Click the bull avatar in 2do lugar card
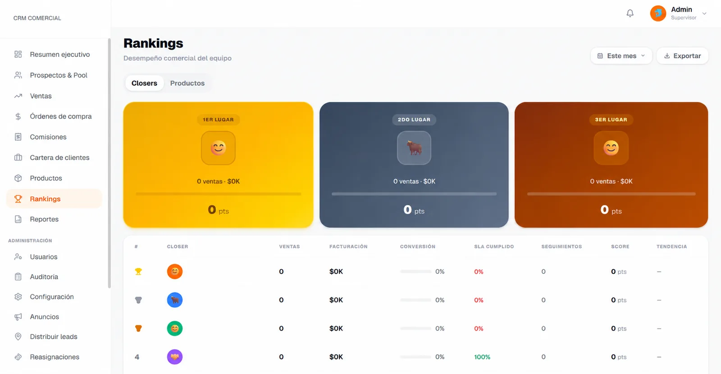 414,148
